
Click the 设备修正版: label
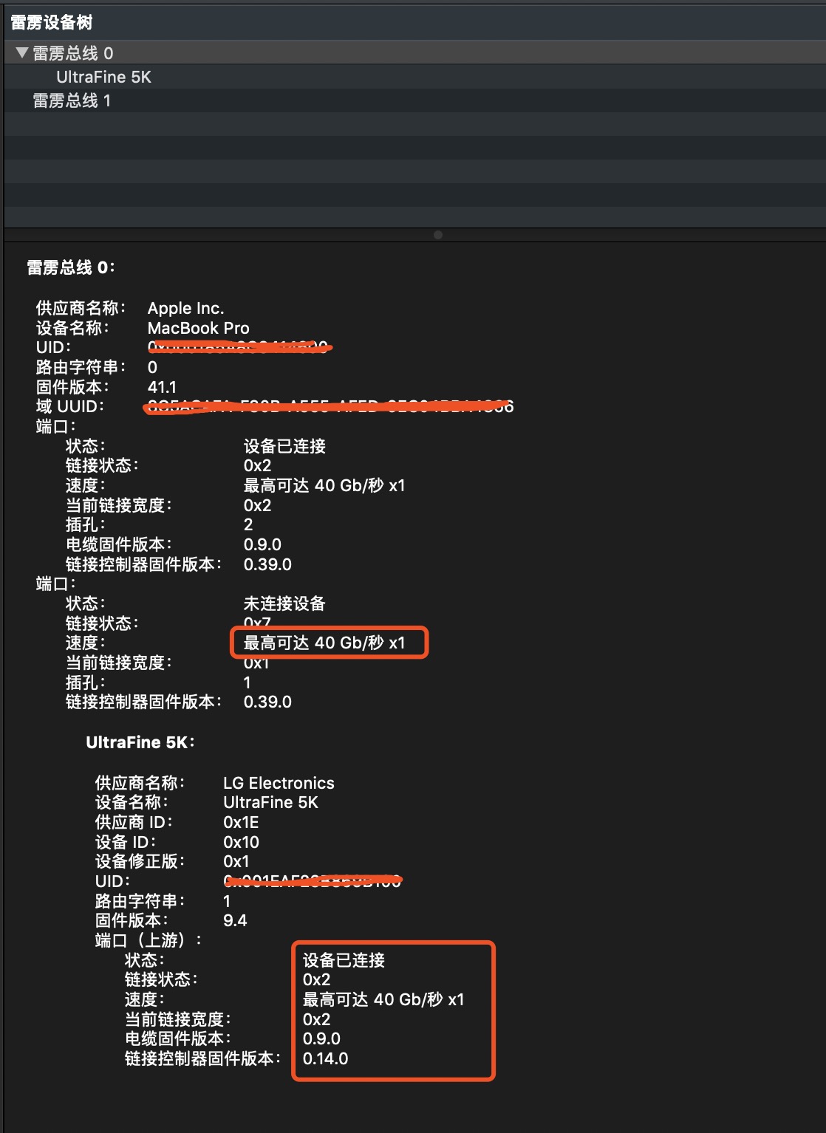[x=140, y=861]
